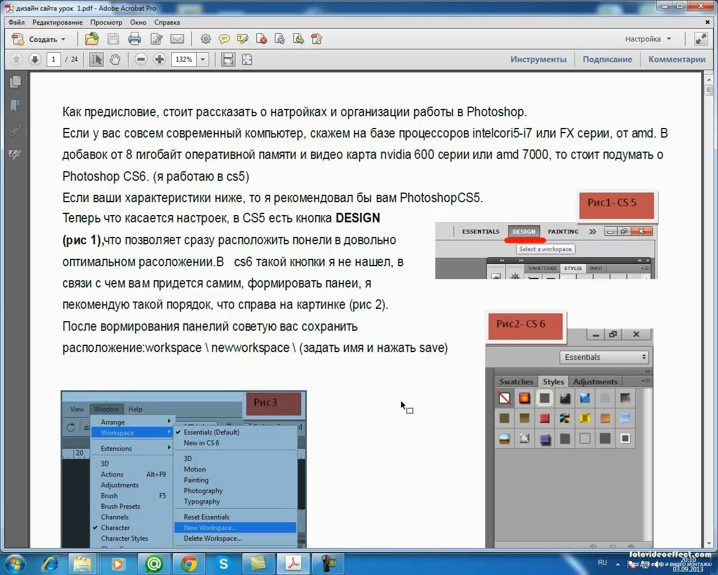Zoom out with the minus button
The width and height of the screenshot is (718, 575).
coord(141,59)
